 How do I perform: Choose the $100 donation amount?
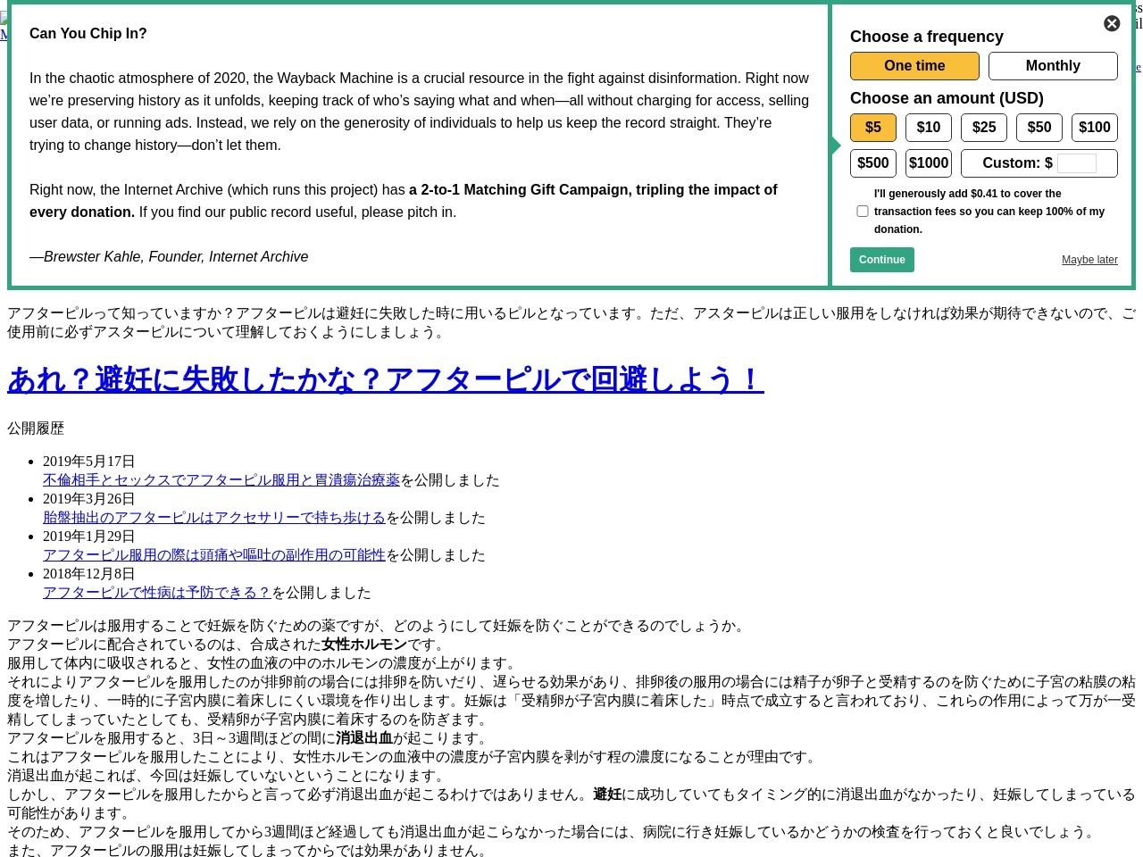[1095, 128]
